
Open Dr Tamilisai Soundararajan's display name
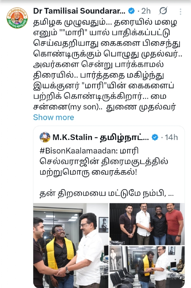[x=79, y=11]
